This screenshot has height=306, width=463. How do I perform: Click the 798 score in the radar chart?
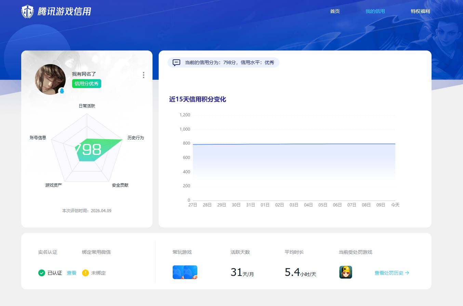(88, 149)
